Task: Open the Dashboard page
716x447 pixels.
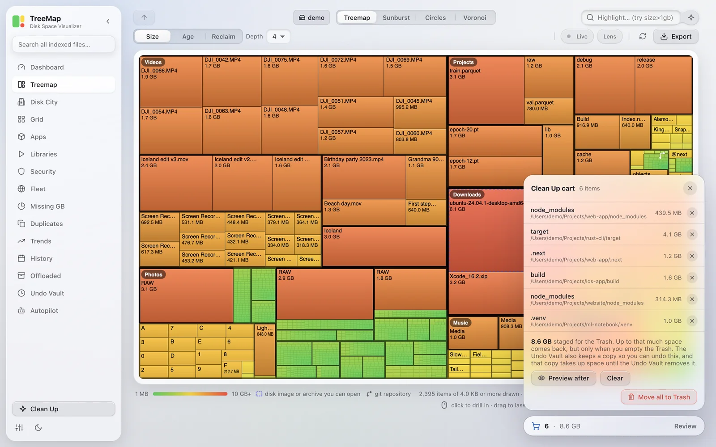Action: tap(64, 67)
